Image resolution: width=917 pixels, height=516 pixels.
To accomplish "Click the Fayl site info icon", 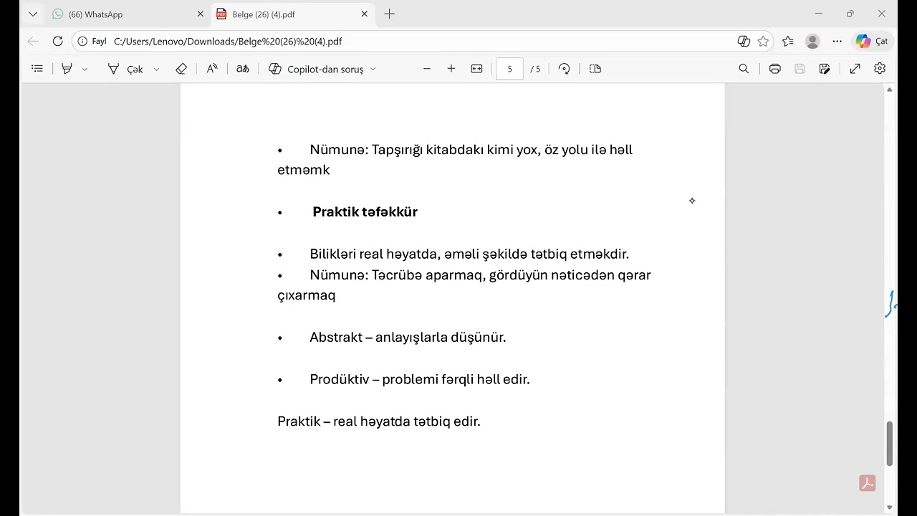I will click(92, 42).
